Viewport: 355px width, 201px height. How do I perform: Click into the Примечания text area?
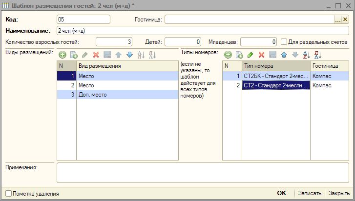pos(203,173)
